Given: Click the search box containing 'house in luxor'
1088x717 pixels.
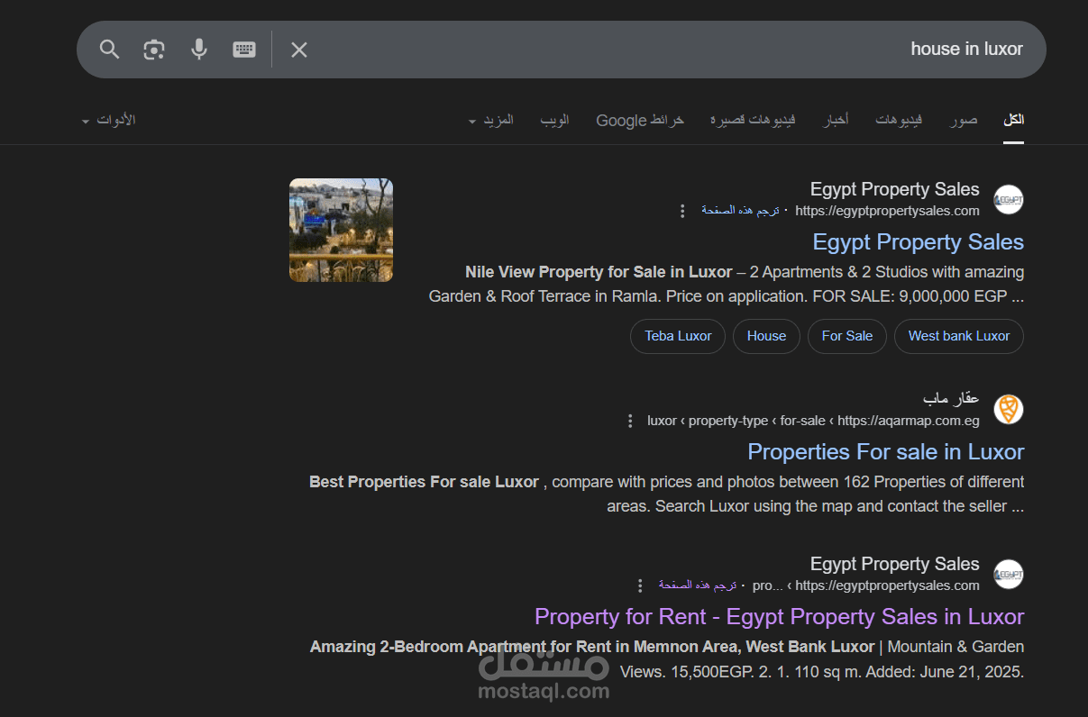Looking at the screenshot, I should (x=561, y=50).
